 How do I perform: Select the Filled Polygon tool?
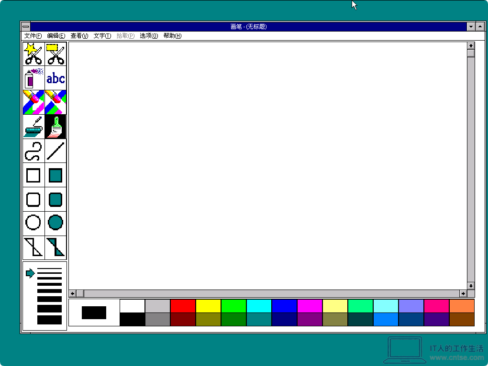click(55, 248)
